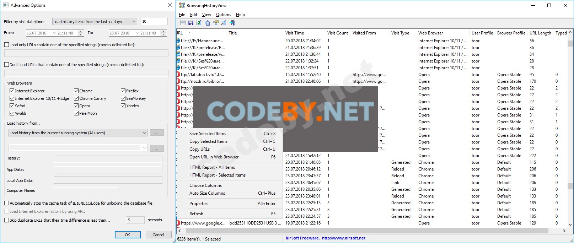
Task: Click the green Refresh toolbar icon
Action: 199,23
